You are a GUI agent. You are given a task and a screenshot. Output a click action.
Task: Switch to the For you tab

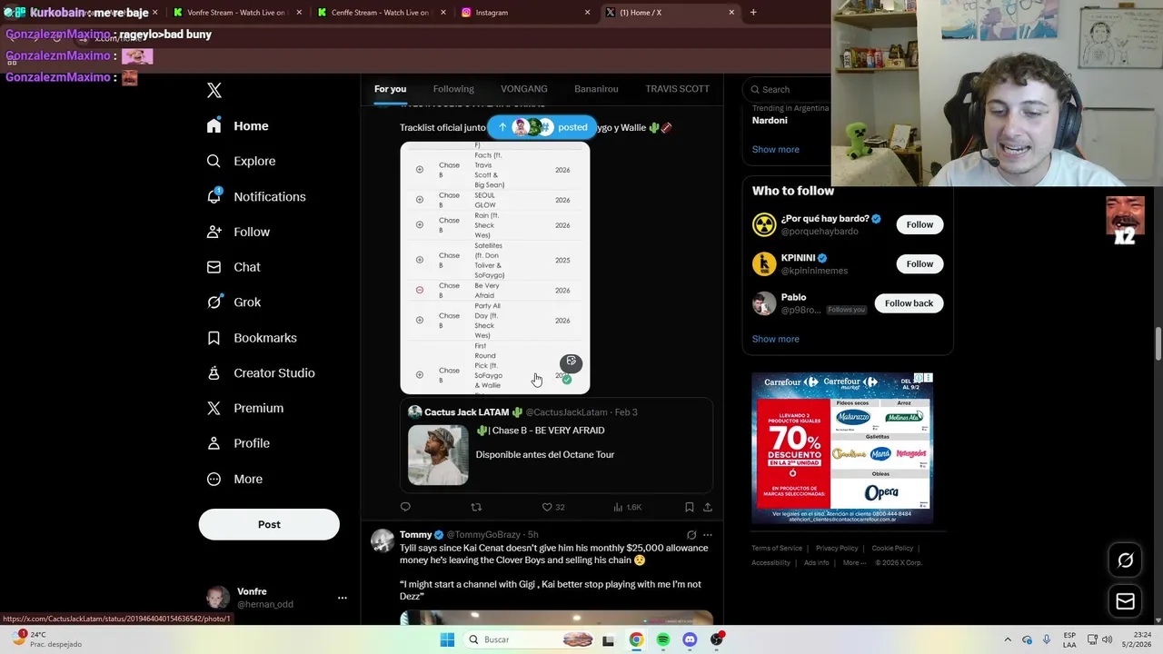point(390,89)
